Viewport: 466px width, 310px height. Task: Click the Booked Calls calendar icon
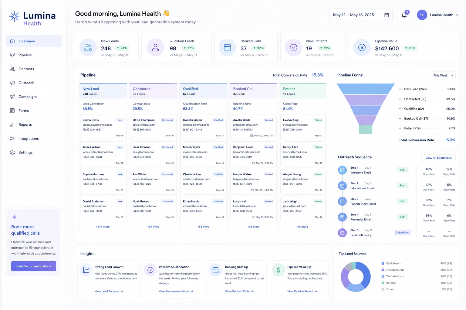[x=227, y=48]
